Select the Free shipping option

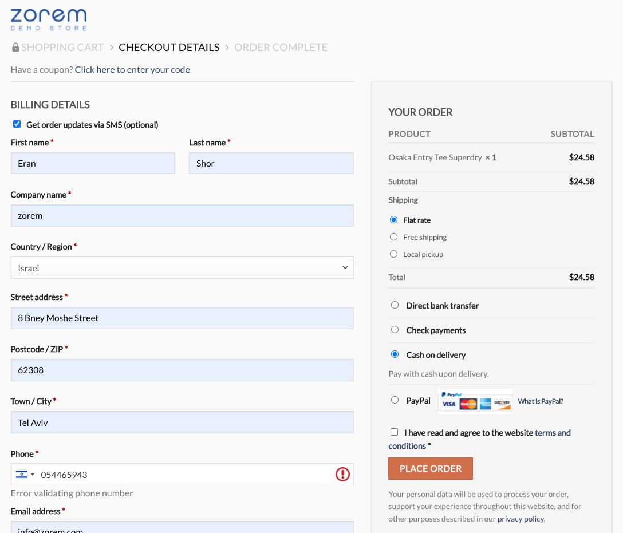click(x=394, y=236)
